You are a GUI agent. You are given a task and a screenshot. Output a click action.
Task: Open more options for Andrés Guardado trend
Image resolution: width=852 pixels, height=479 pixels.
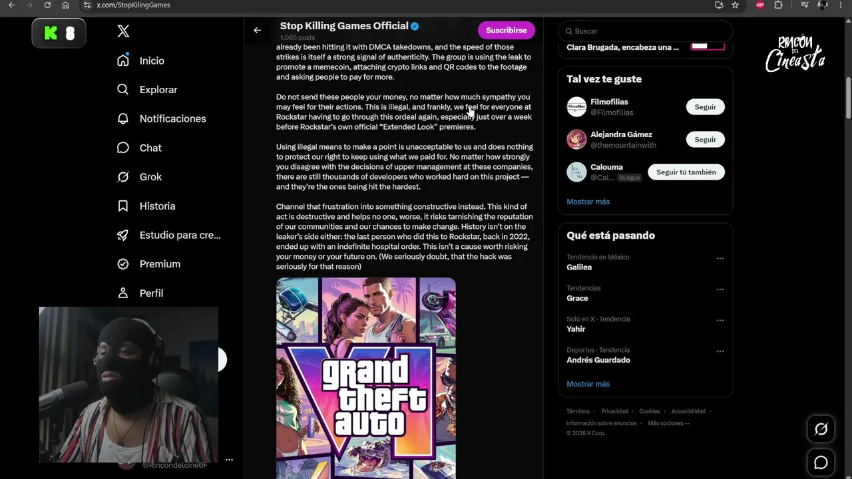click(720, 351)
